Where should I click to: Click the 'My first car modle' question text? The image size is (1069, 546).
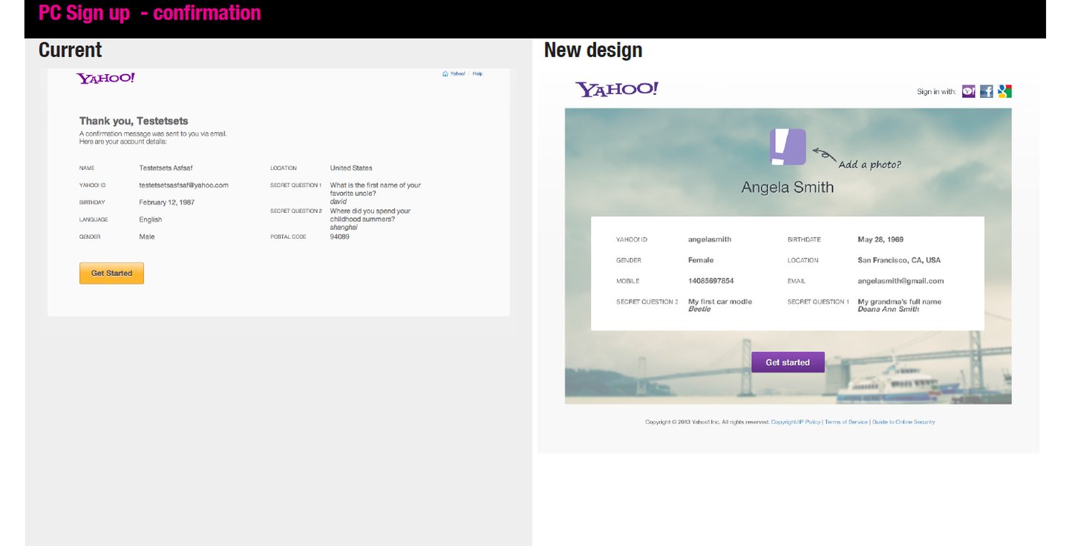click(x=720, y=302)
